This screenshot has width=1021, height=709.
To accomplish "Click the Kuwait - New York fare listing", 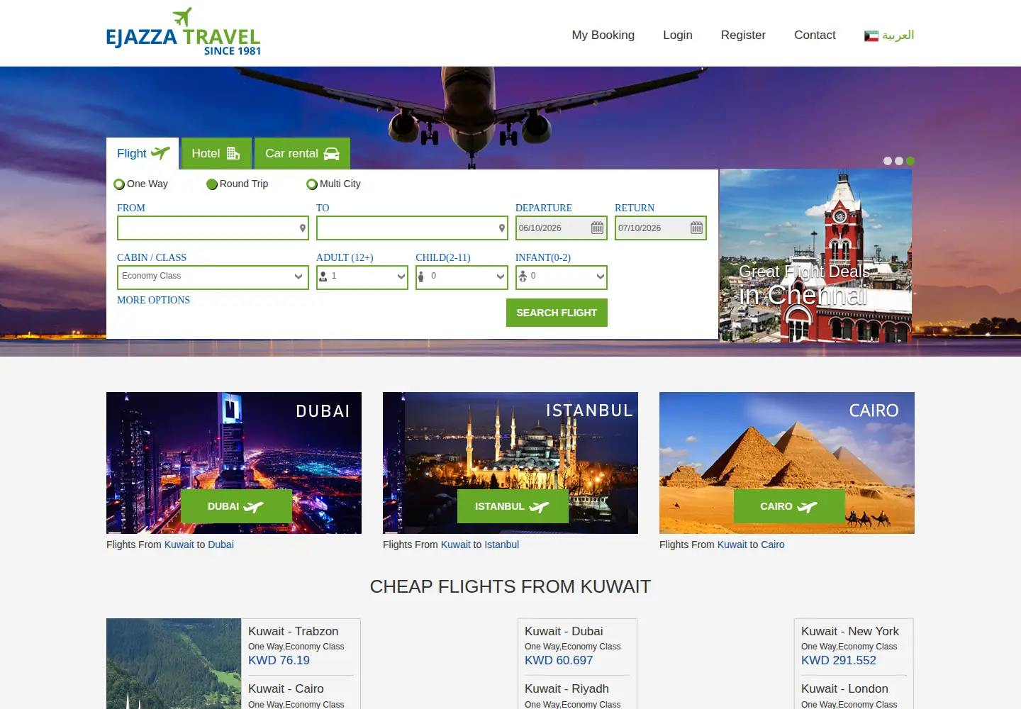I will (x=854, y=646).
